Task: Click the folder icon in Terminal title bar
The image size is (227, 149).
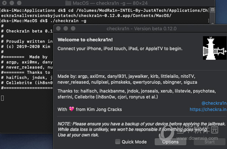Action: click(x=68, y=3)
